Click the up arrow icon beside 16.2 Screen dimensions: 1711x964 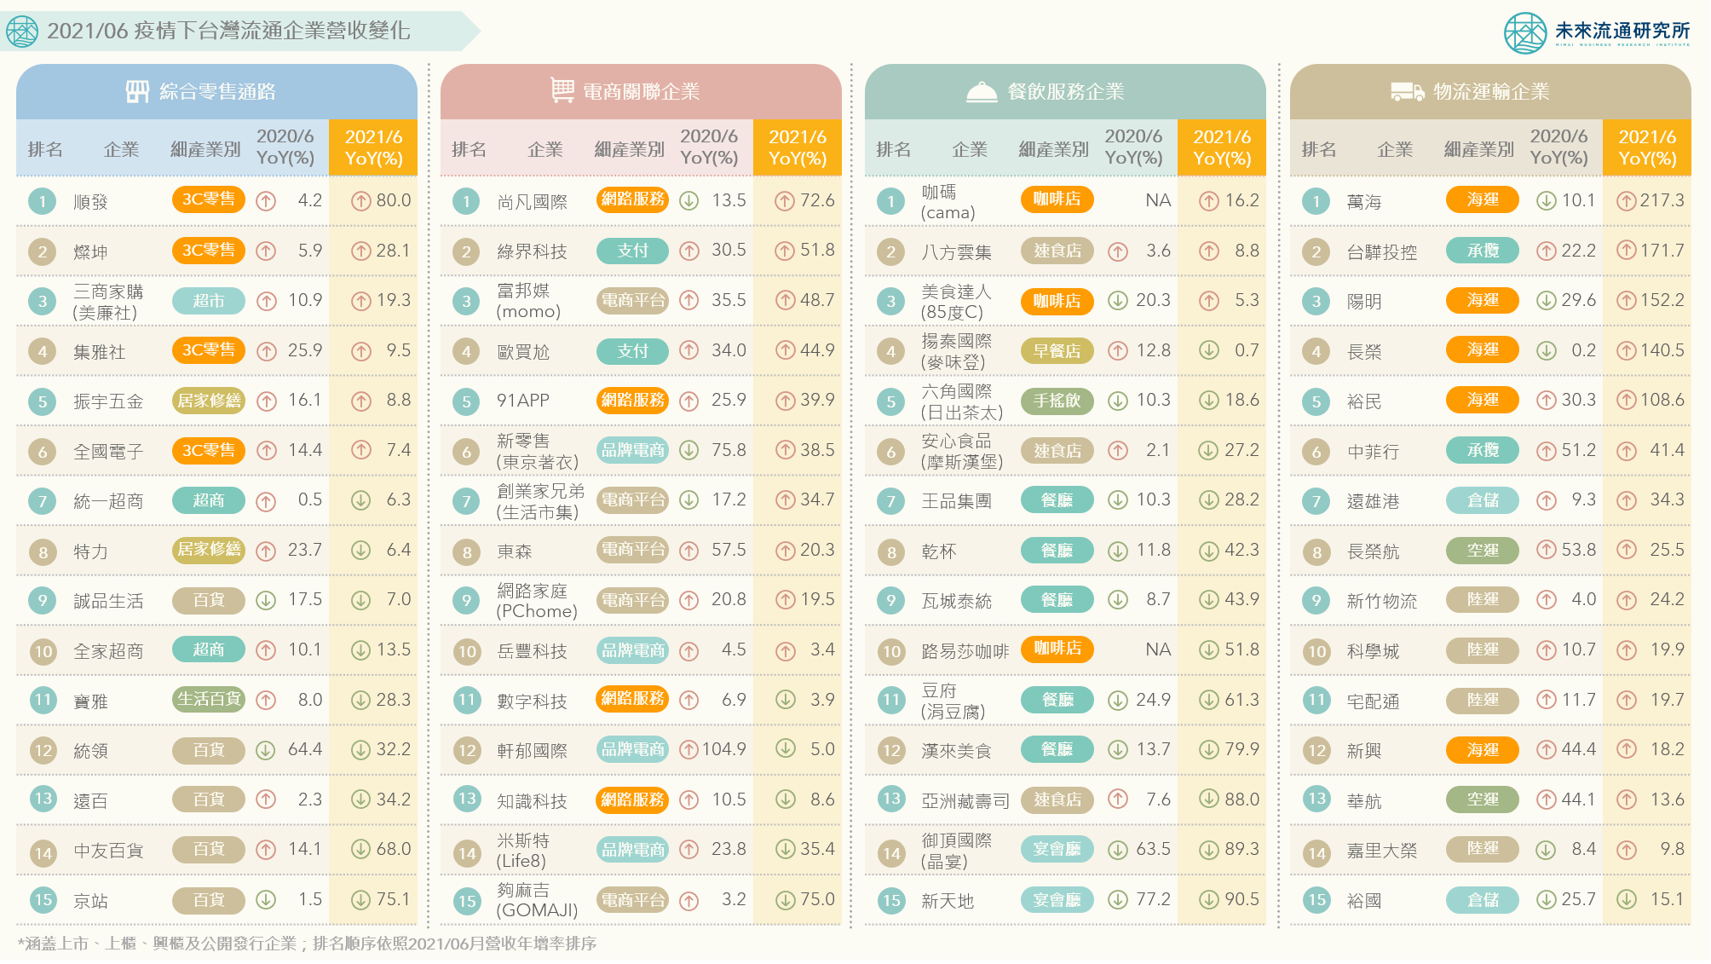[x=1209, y=201]
